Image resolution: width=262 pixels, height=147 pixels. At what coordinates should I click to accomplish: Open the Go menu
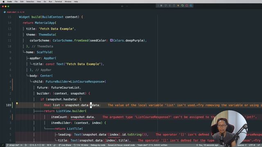pos(45,2)
